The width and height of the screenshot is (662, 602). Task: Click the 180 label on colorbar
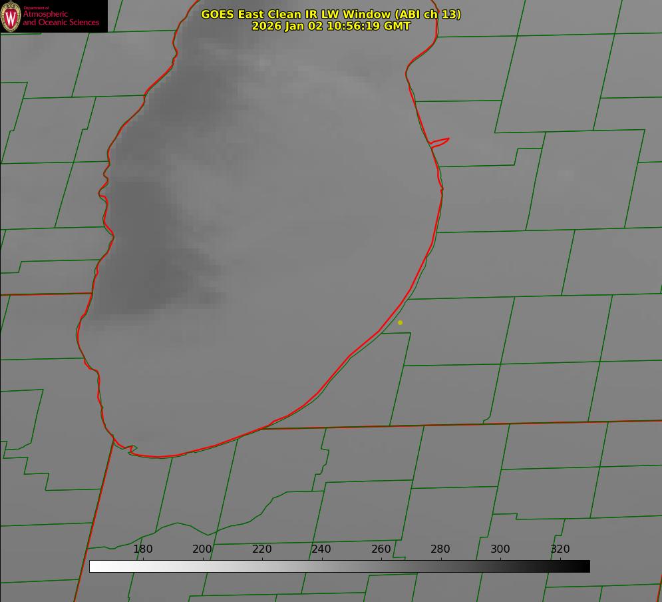point(143,549)
